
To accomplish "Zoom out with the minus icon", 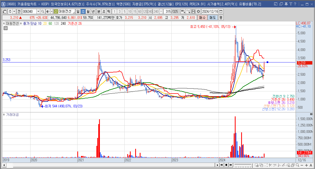I will coord(302,165).
